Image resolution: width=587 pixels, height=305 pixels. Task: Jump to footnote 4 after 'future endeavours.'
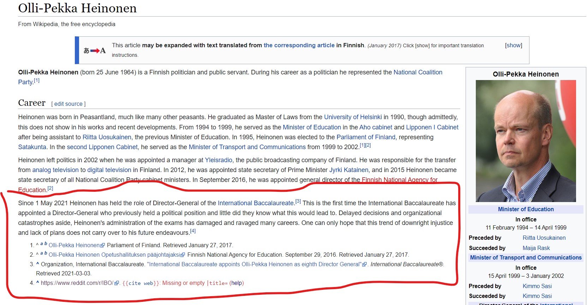point(193,231)
